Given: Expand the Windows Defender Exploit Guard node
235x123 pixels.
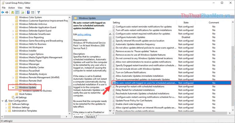Looking at the screenshot, I should [13, 31].
